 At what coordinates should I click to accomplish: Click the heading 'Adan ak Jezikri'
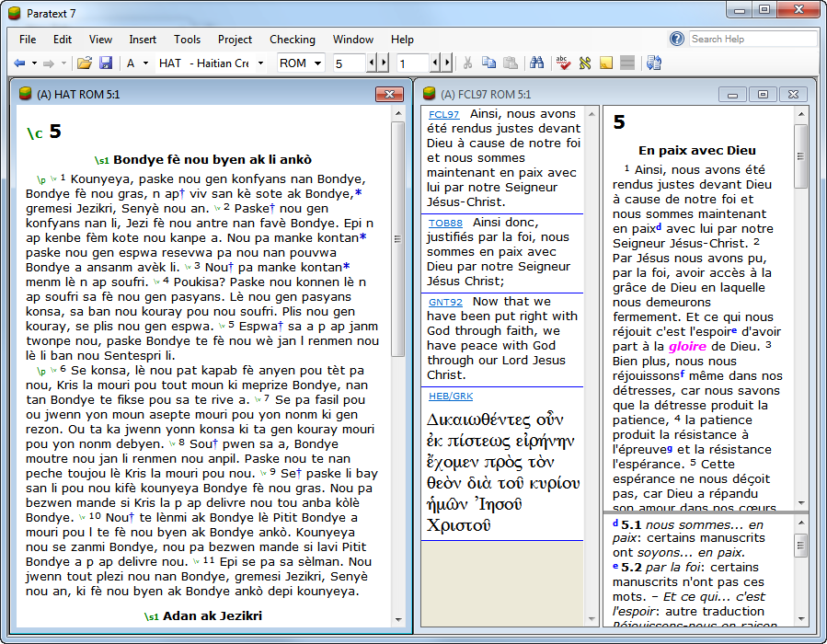(212, 616)
